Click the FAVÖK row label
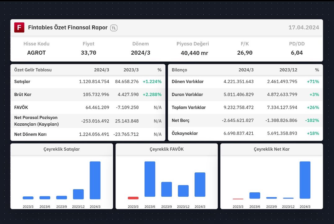 point(21,107)
